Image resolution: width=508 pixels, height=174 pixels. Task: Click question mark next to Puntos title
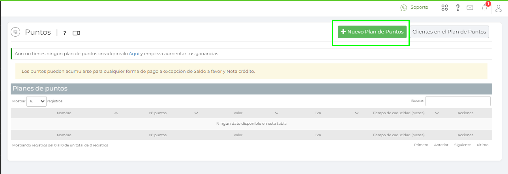click(x=65, y=33)
